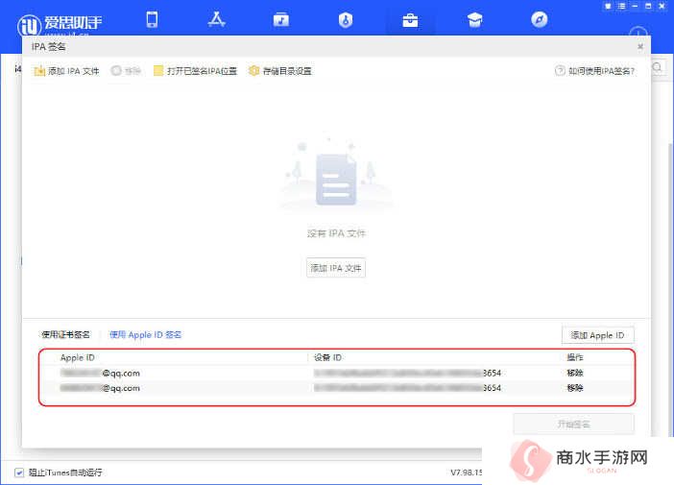This screenshot has width=674, height=485.
Task: Click the 开始签名 button
Action: click(x=573, y=424)
